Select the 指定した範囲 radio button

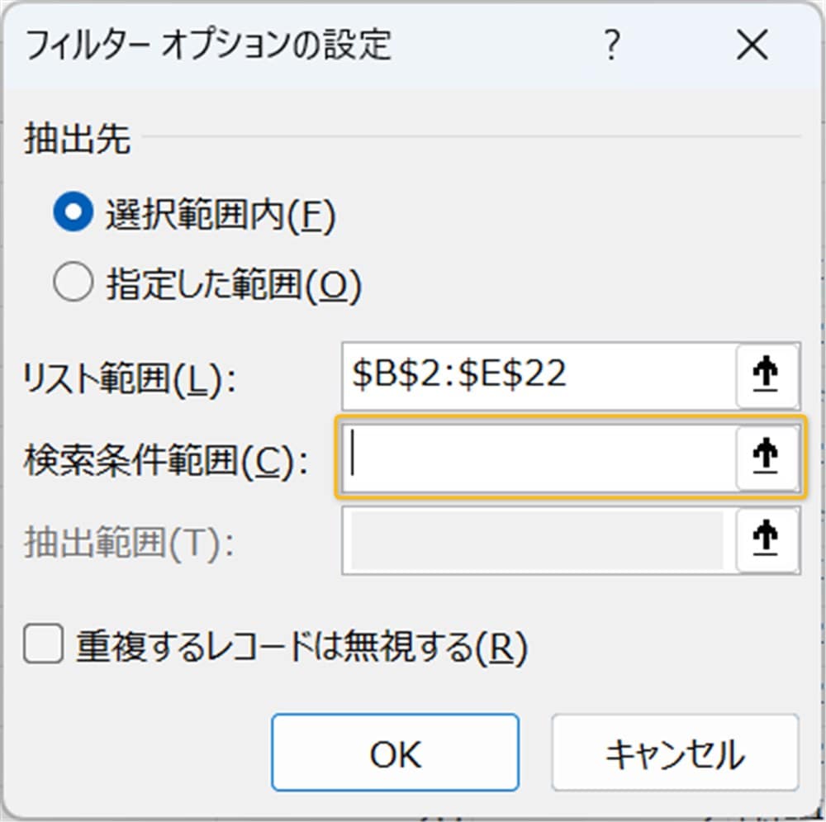(x=74, y=281)
